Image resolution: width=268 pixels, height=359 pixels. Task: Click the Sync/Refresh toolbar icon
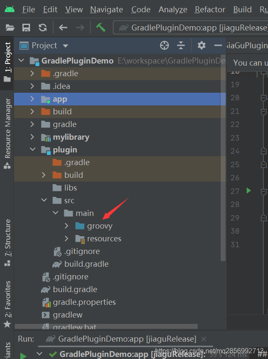[43, 28]
